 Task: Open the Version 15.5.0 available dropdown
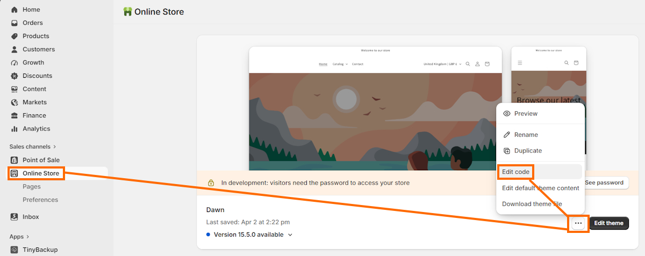point(253,235)
